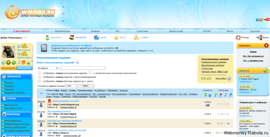Play the Видеоурок red play button
The image size is (270, 137).
click(266, 46)
